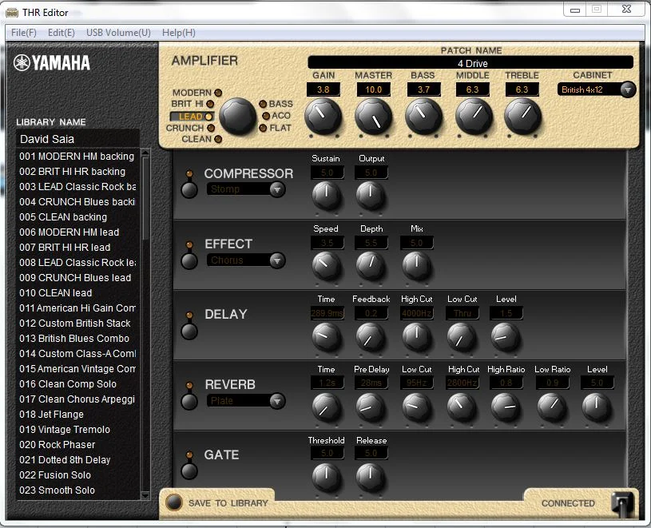651x528 pixels.
Task: Click the Yamaha logo
Action: coord(52,63)
